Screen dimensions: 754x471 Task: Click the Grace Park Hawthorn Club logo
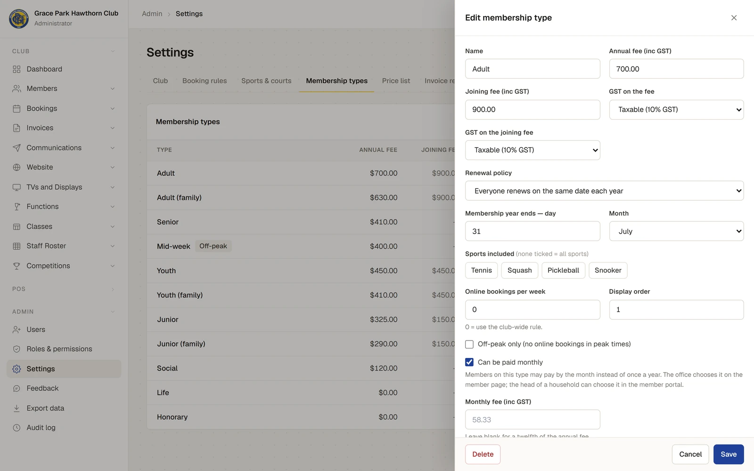point(19,18)
